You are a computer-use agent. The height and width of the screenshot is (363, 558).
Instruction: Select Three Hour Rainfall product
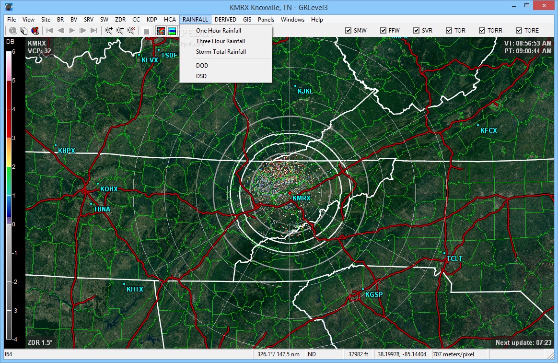226,41
